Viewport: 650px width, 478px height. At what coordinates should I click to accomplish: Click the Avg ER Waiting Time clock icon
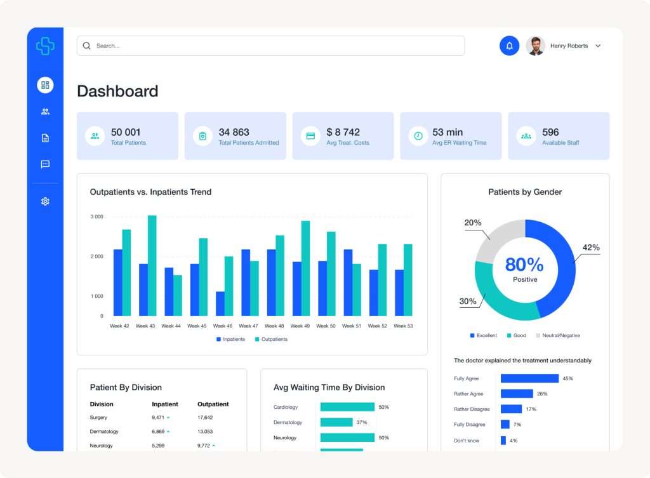(418, 136)
